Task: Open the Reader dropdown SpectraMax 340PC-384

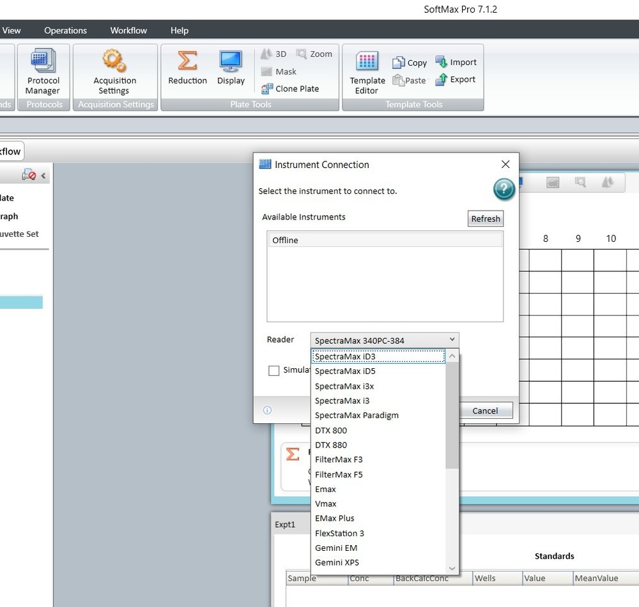Action: 385,340
